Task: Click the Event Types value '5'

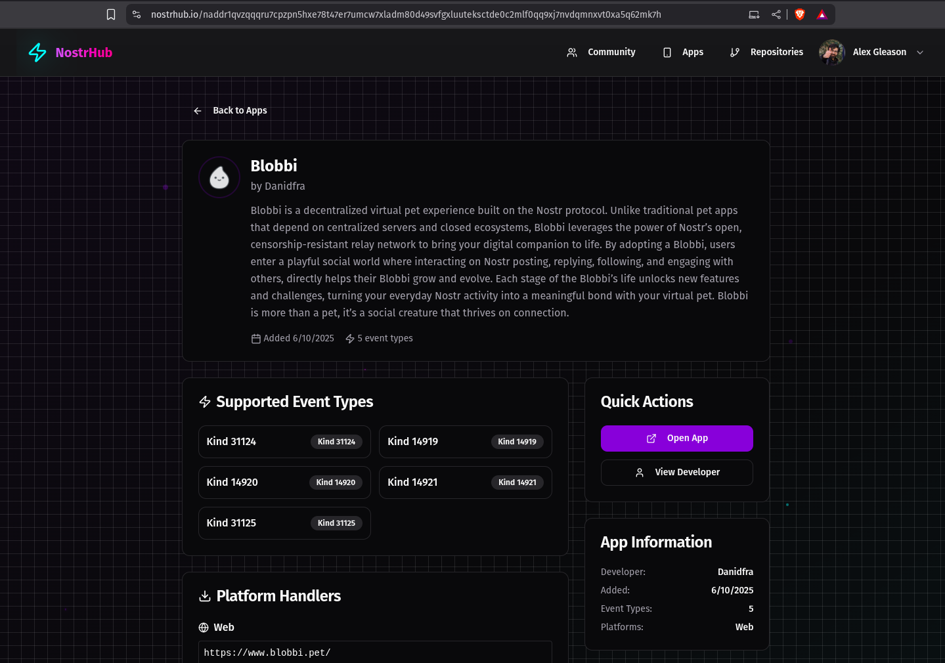Action: [751, 609]
